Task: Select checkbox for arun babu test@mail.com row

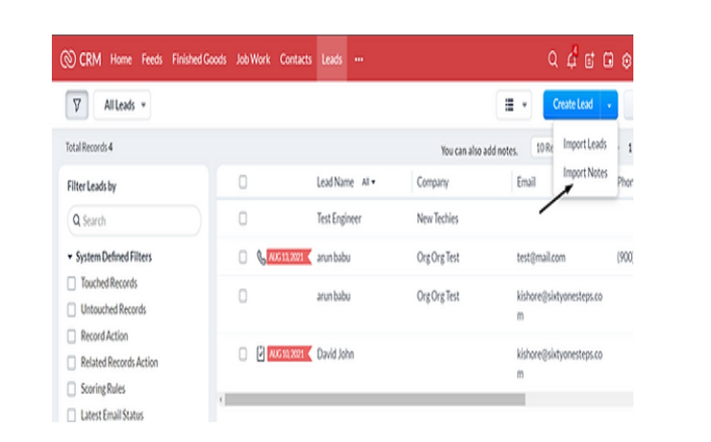Action: tap(243, 258)
